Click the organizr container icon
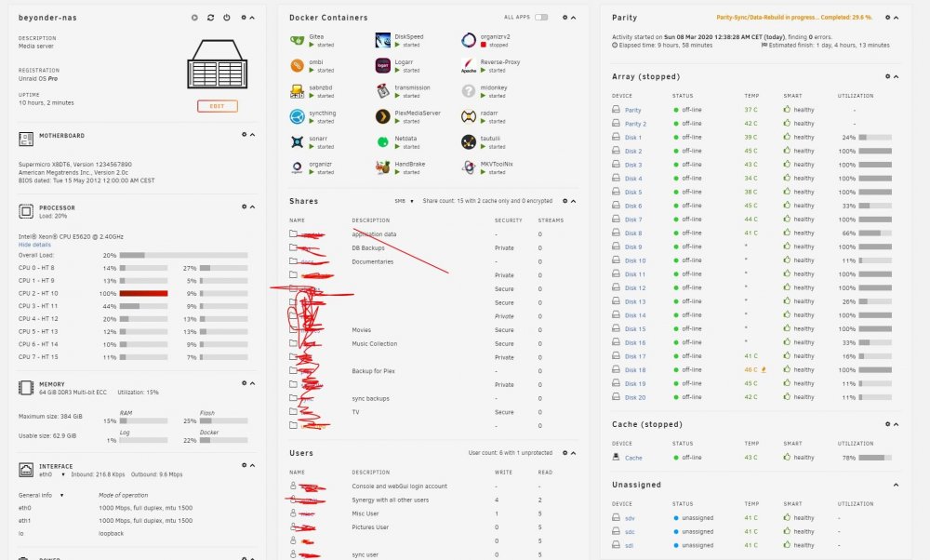The height and width of the screenshot is (560, 930). point(298,167)
